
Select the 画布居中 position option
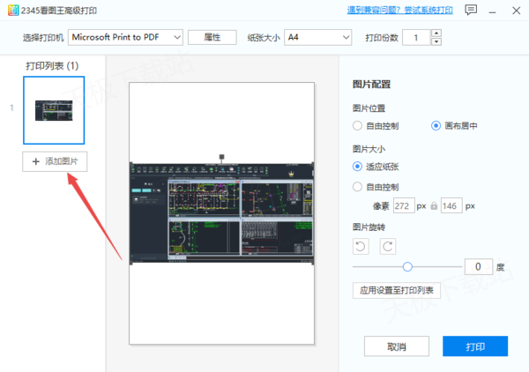(x=436, y=126)
